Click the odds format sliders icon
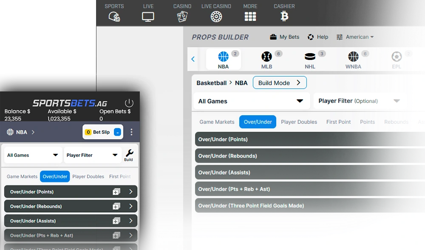Image resolution: width=425 pixels, height=250 pixels. (x=339, y=37)
